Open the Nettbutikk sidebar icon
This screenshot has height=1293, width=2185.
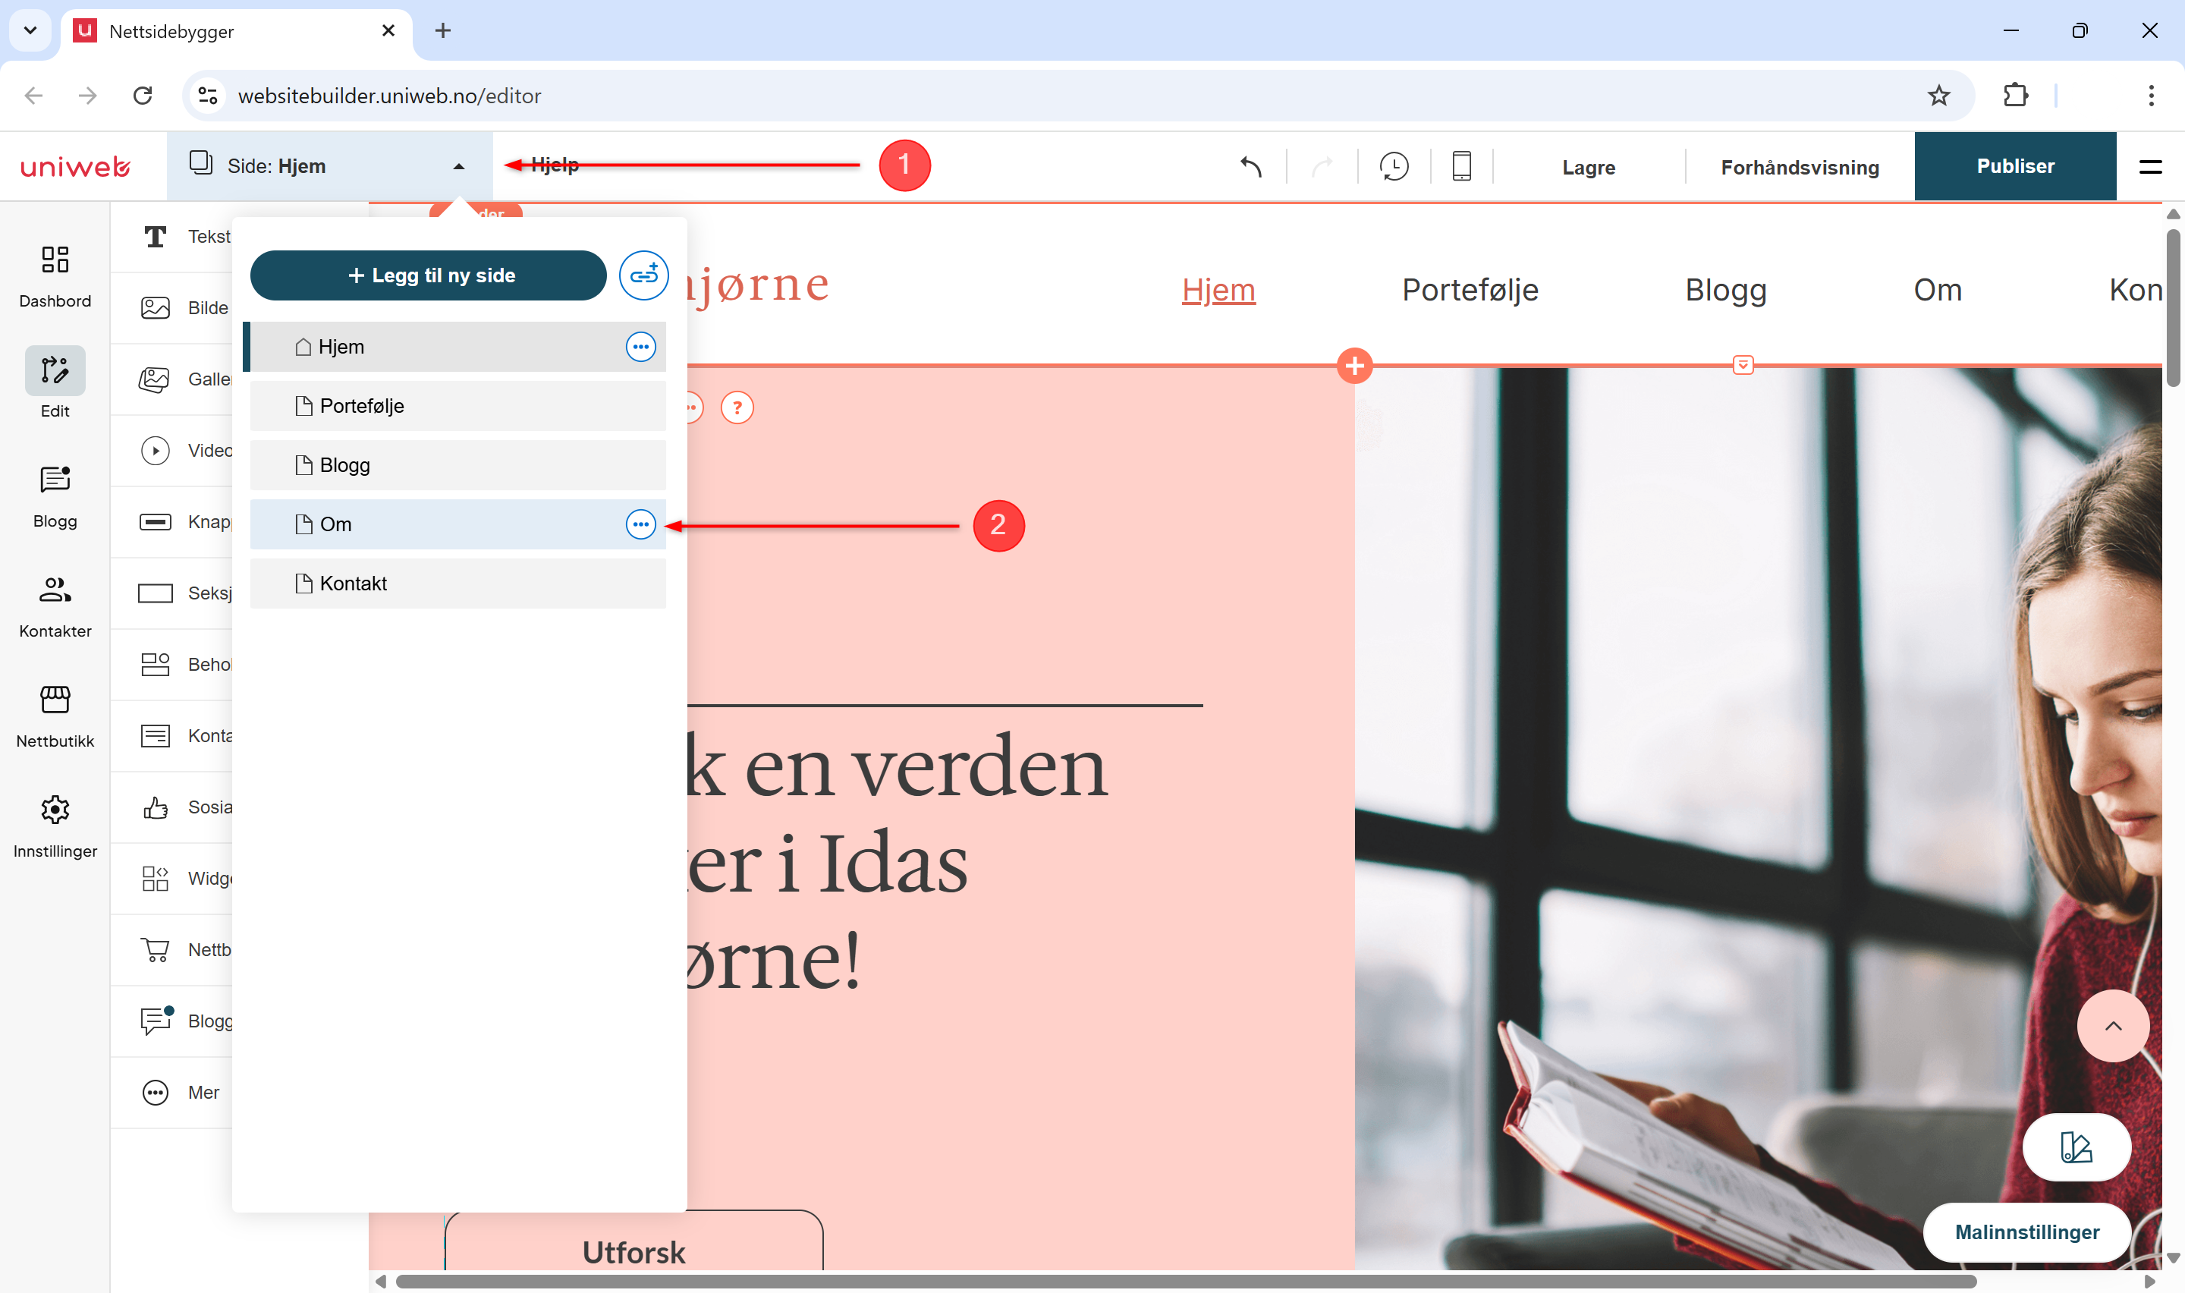[55, 716]
